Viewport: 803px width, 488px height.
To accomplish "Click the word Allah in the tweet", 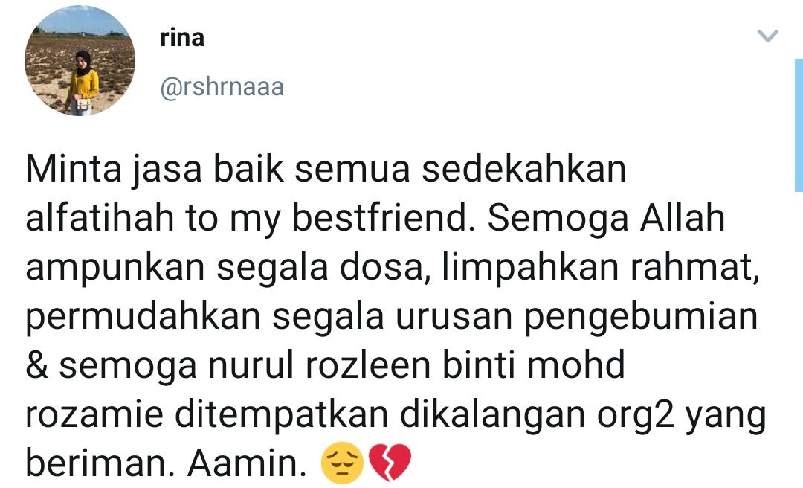I will click(682, 217).
